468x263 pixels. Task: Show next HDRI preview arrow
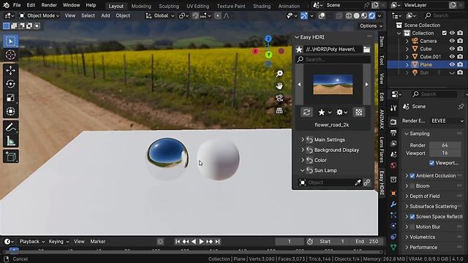coord(367,85)
